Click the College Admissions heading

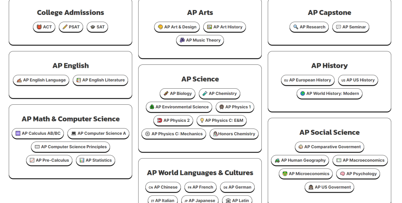(x=70, y=13)
